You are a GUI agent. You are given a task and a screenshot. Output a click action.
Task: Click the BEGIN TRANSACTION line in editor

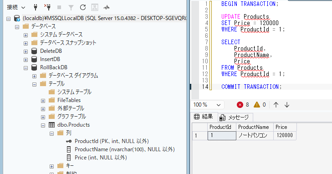tap(250, 4)
